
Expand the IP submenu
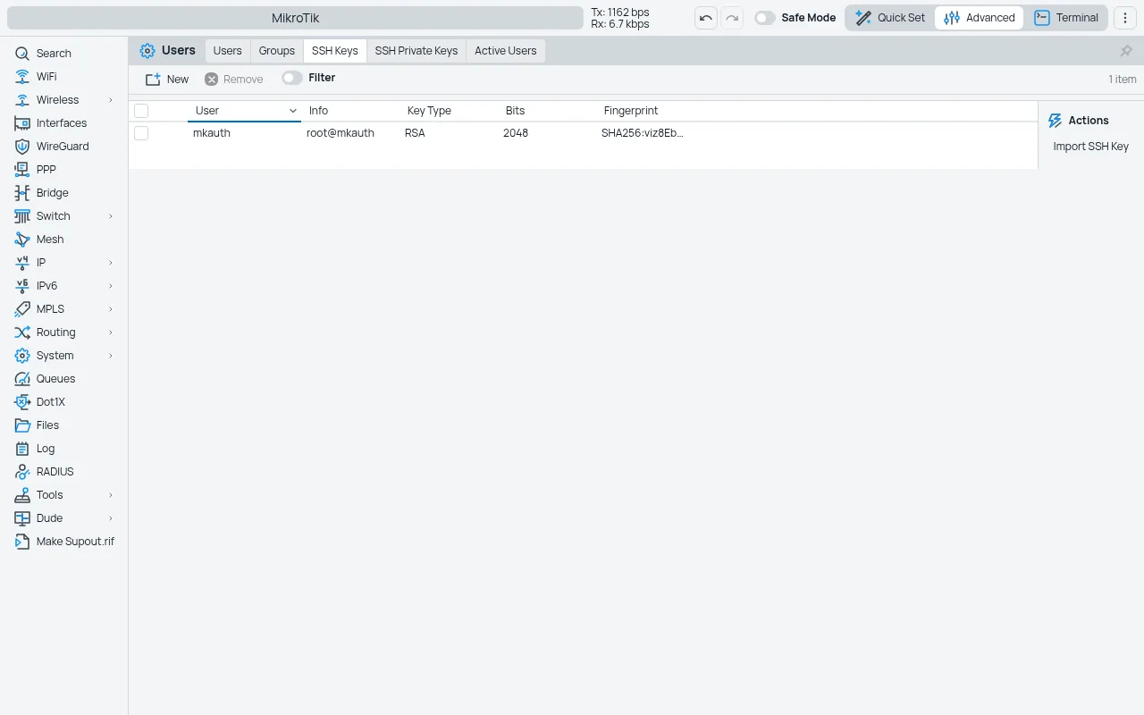[x=111, y=263]
